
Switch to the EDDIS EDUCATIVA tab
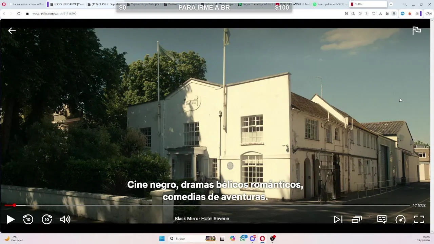(67, 4)
